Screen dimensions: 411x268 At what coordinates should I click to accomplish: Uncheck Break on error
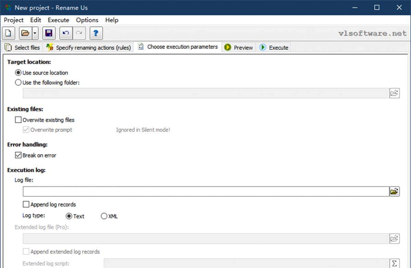coord(18,155)
